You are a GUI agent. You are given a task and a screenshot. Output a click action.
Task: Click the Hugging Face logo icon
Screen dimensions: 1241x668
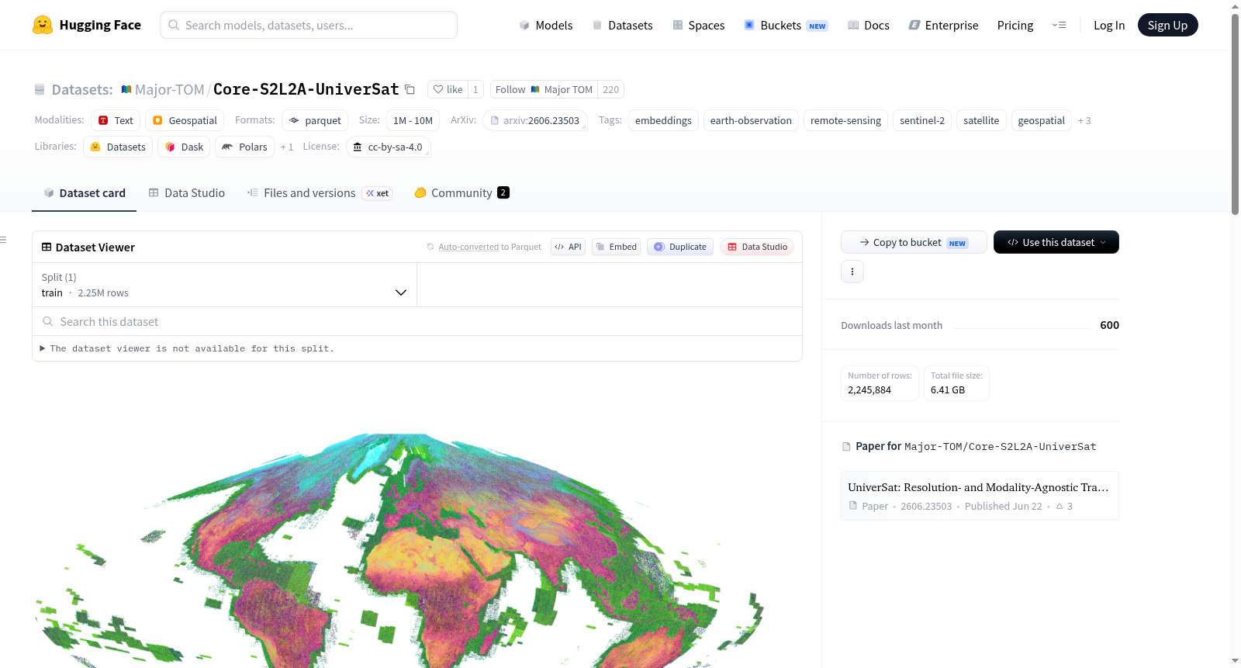[43, 25]
